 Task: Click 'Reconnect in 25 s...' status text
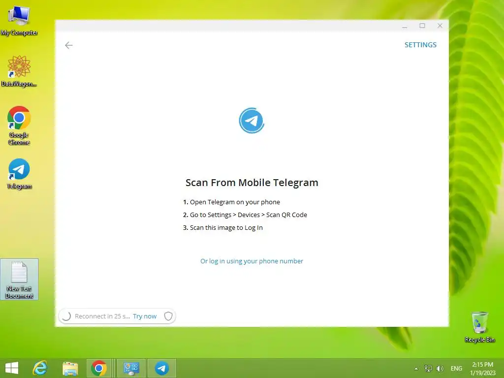[x=102, y=316]
